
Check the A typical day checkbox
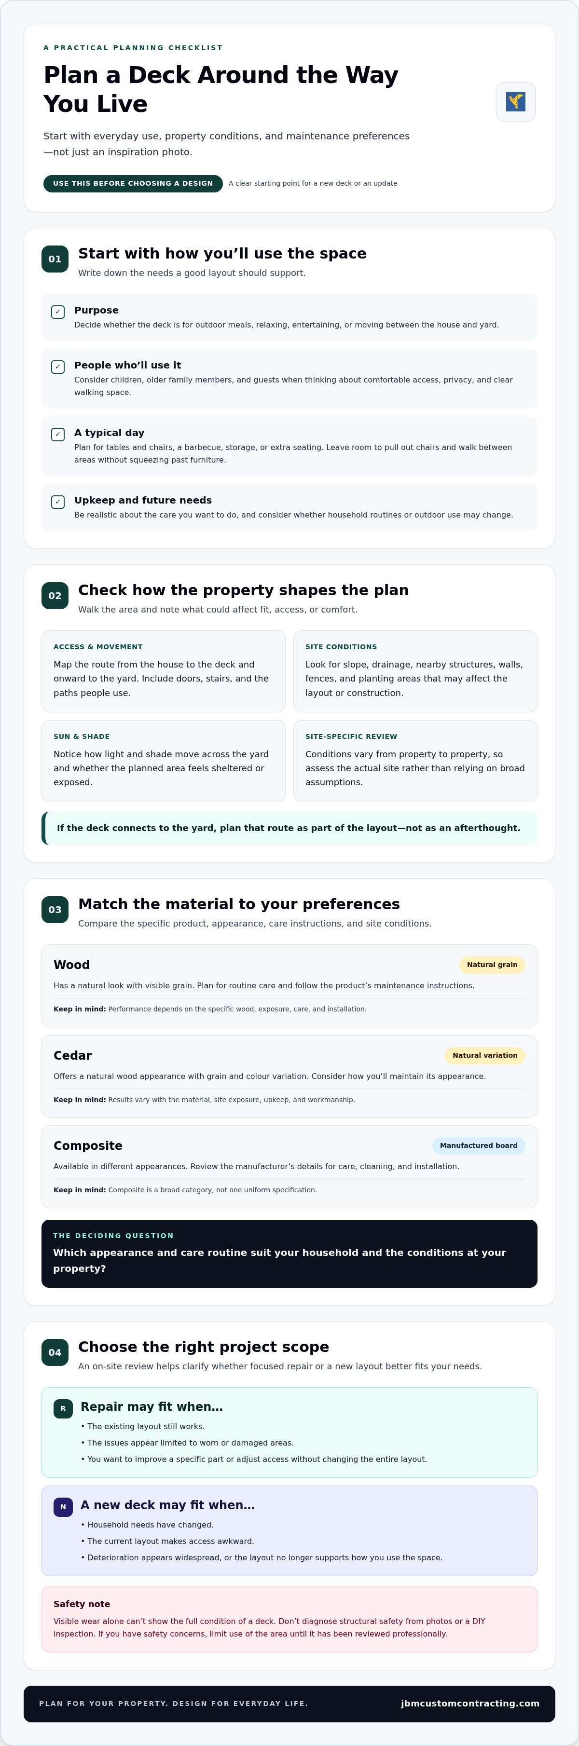(x=57, y=435)
